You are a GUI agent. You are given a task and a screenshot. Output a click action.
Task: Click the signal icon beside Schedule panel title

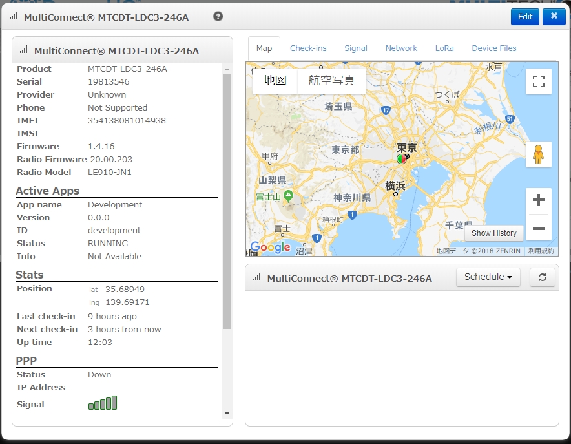click(x=256, y=277)
